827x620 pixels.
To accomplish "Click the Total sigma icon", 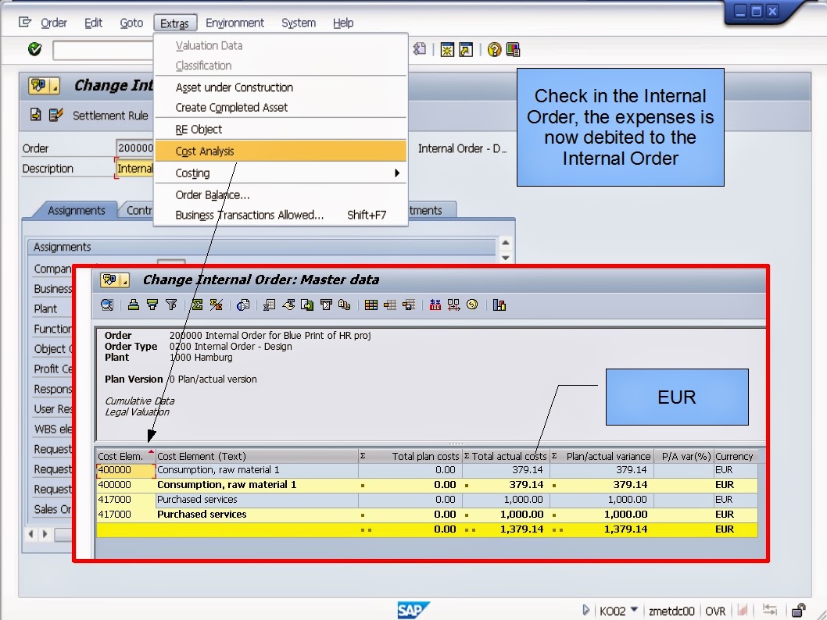I will pos(197,305).
